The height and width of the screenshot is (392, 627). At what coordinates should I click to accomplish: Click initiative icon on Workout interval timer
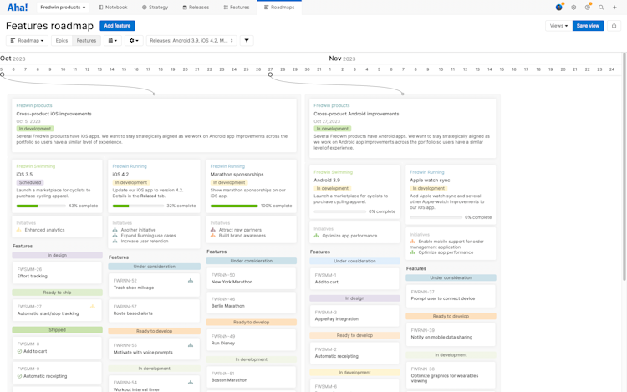tap(191, 383)
